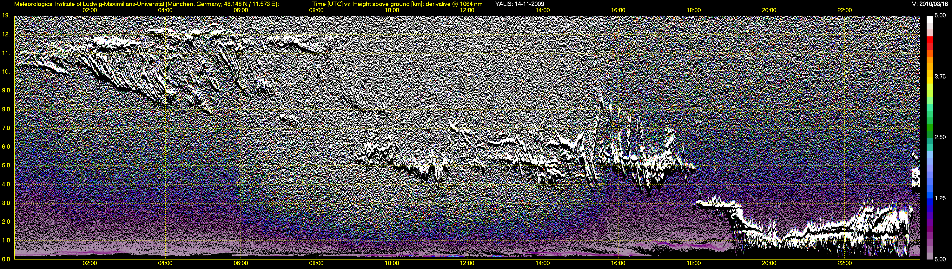Click the 04:00 label on lower time axis
952x269 pixels.
[165, 263]
